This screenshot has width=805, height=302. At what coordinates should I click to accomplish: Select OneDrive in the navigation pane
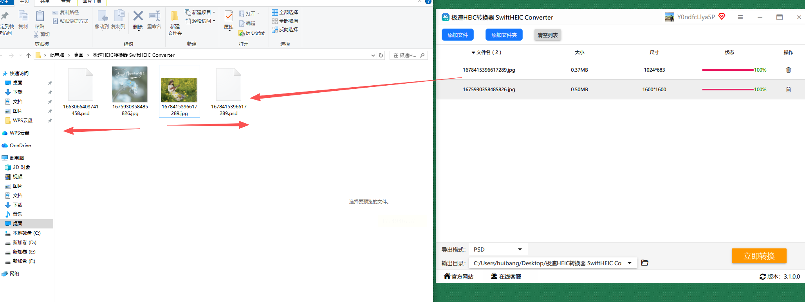20,146
